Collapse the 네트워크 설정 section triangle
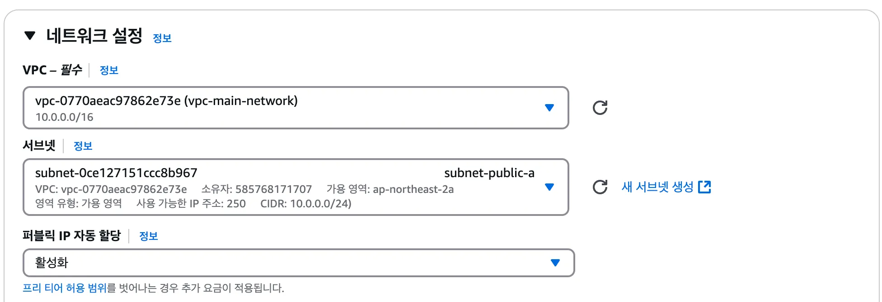882x302 pixels. click(30, 36)
